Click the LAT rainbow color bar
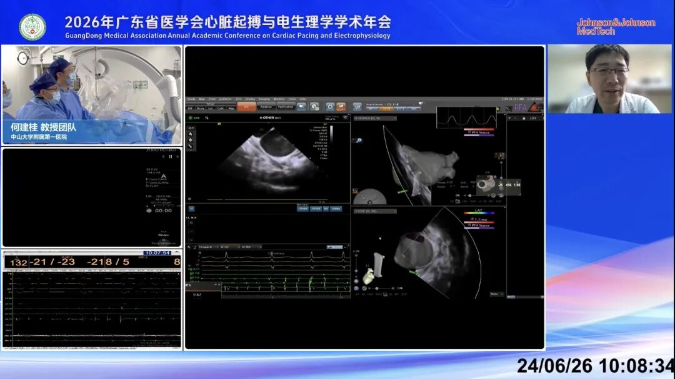This screenshot has width=675, height=379. pyautogui.click(x=479, y=212)
